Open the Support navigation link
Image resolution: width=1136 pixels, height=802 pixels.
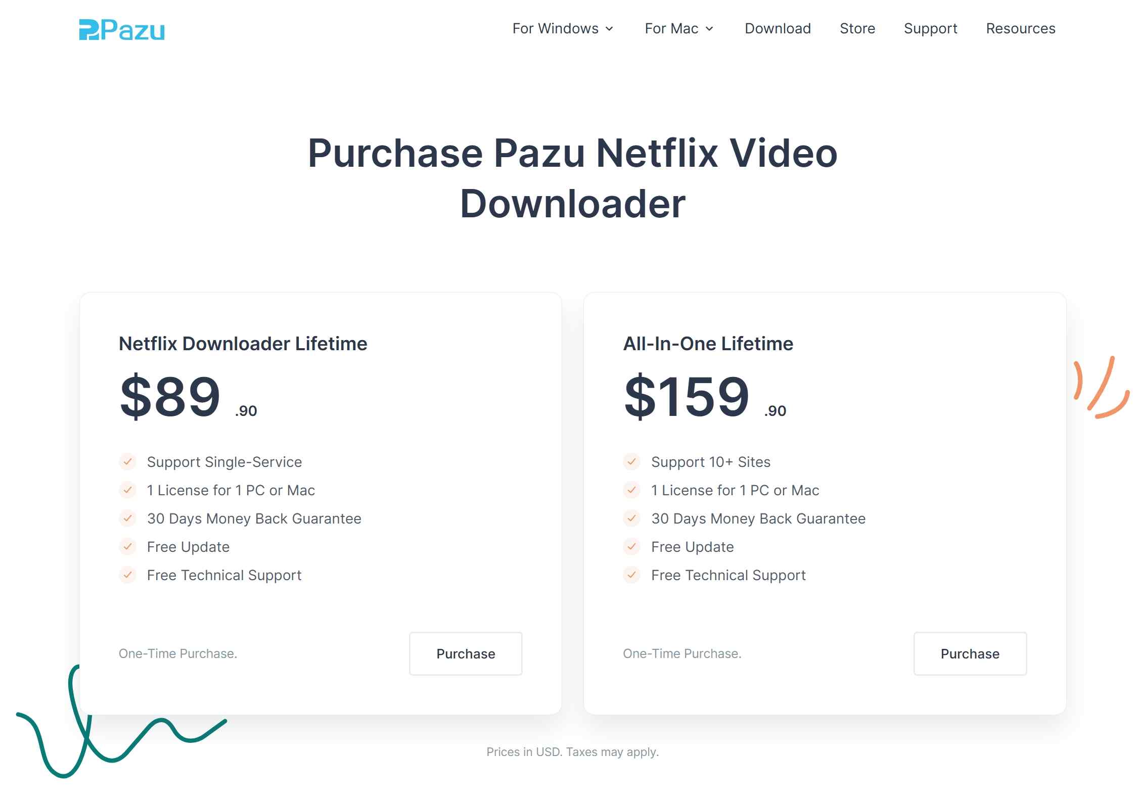click(x=930, y=29)
